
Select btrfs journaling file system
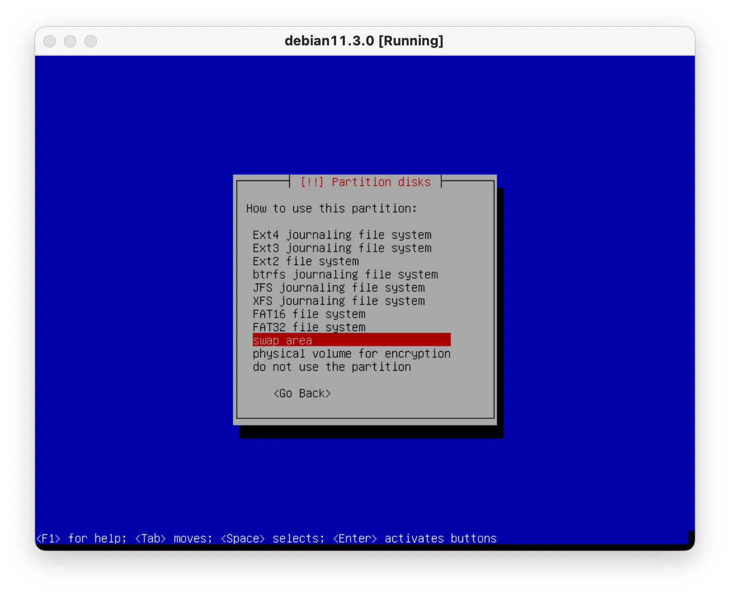point(345,275)
